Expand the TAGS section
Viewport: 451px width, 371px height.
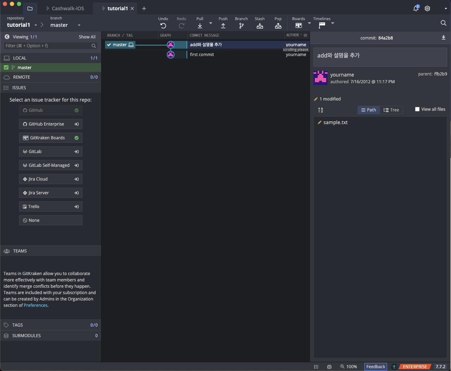pos(18,325)
